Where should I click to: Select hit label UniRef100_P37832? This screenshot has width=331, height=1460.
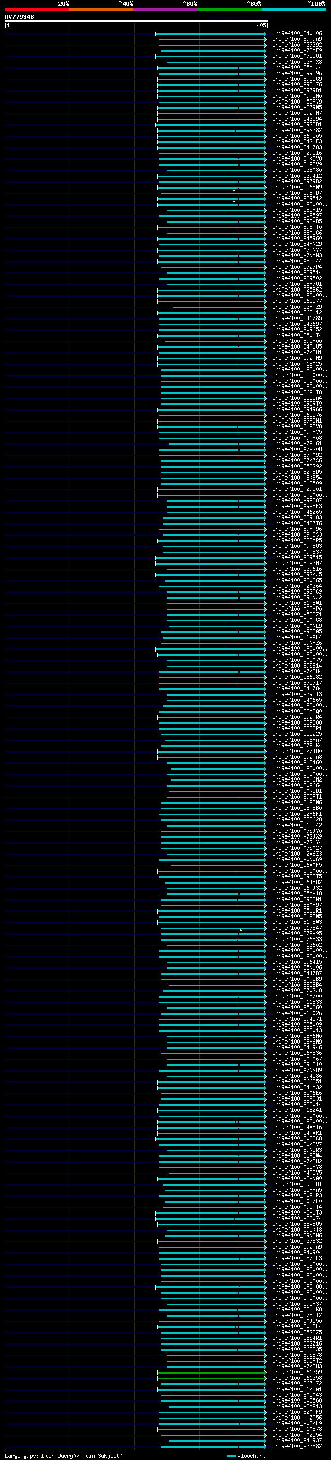click(x=296, y=1240)
